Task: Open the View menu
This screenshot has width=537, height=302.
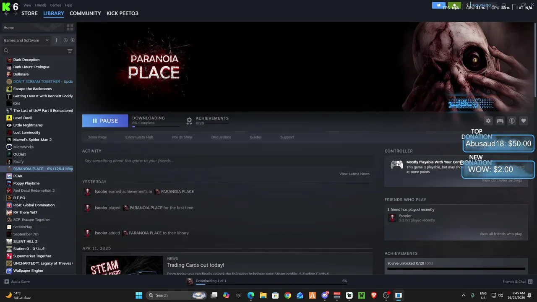Action: (27, 5)
